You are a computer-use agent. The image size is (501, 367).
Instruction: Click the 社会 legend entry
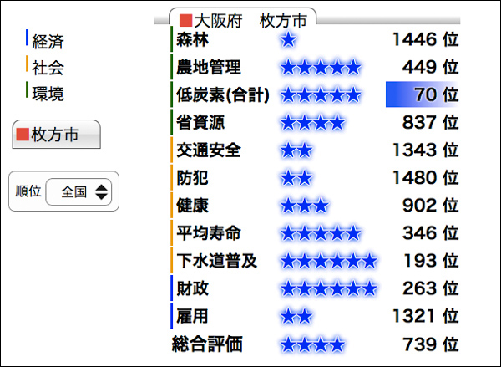[48, 68]
